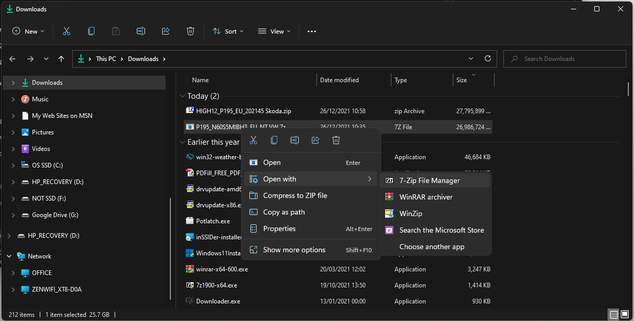Open the View dropdown
This screenshot has height=321, width=634.
click(x=274, y=31)
